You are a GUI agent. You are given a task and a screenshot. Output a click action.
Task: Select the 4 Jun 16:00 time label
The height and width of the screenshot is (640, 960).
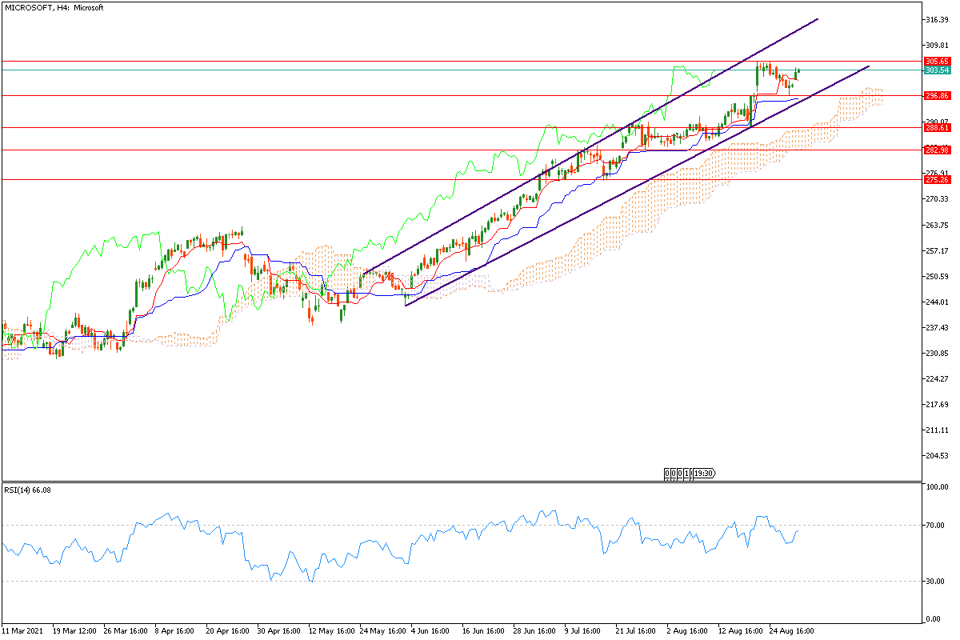click(x=431, y=630)
